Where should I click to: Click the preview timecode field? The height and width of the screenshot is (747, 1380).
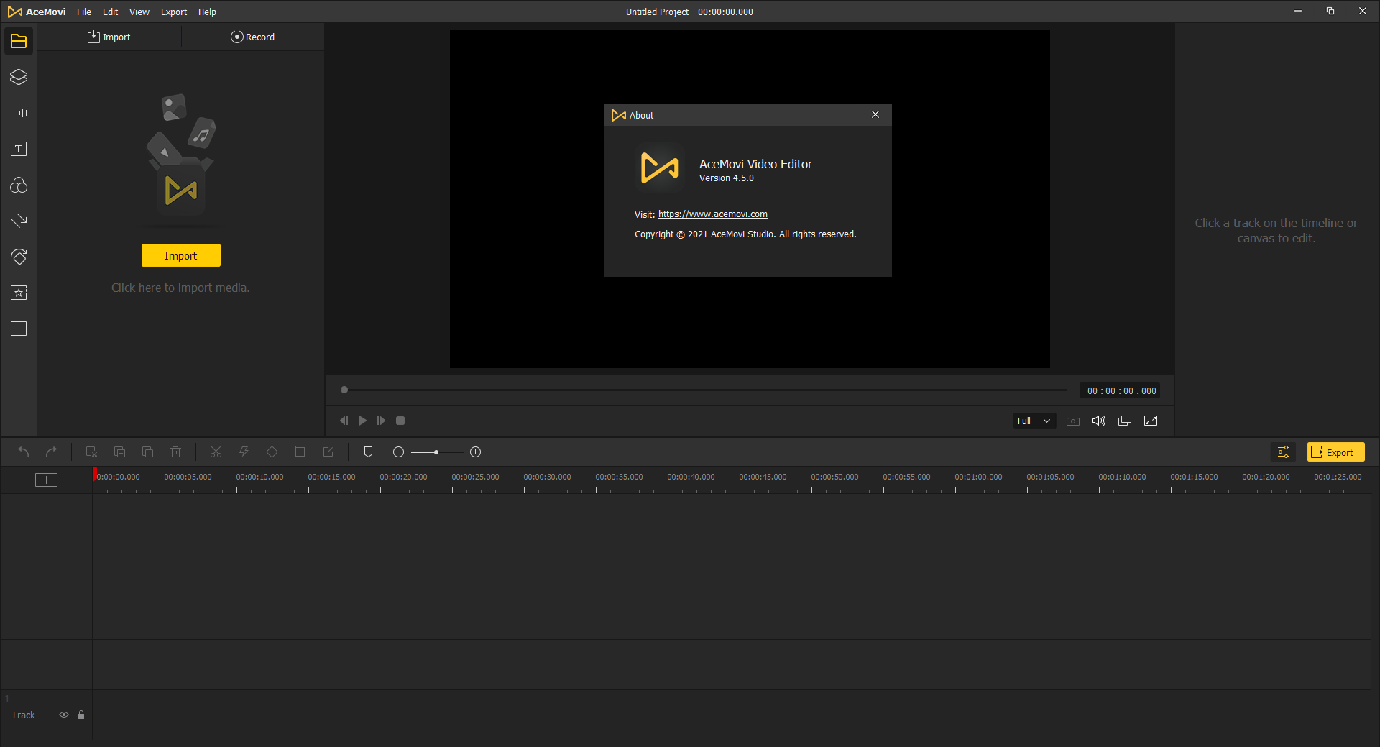click(x=1121, y=391)
